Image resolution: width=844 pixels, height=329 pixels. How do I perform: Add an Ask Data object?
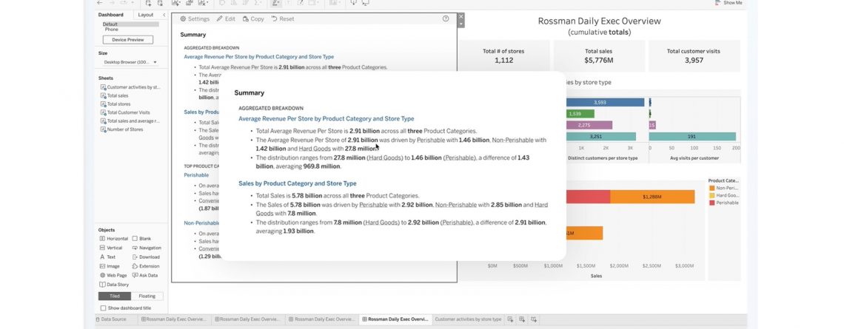point(145,275)
